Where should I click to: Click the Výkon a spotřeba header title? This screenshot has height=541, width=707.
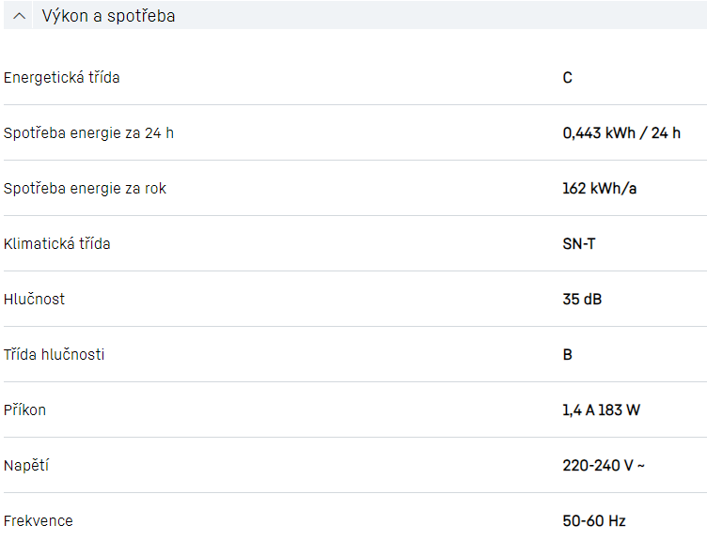point(108,16)
